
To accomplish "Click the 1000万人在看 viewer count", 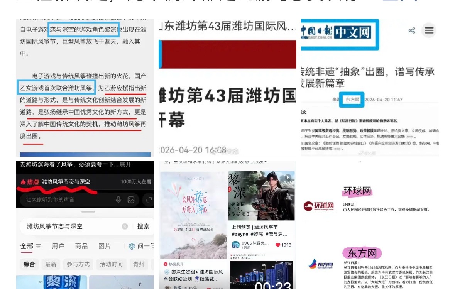I will click(x=136, y=182).
